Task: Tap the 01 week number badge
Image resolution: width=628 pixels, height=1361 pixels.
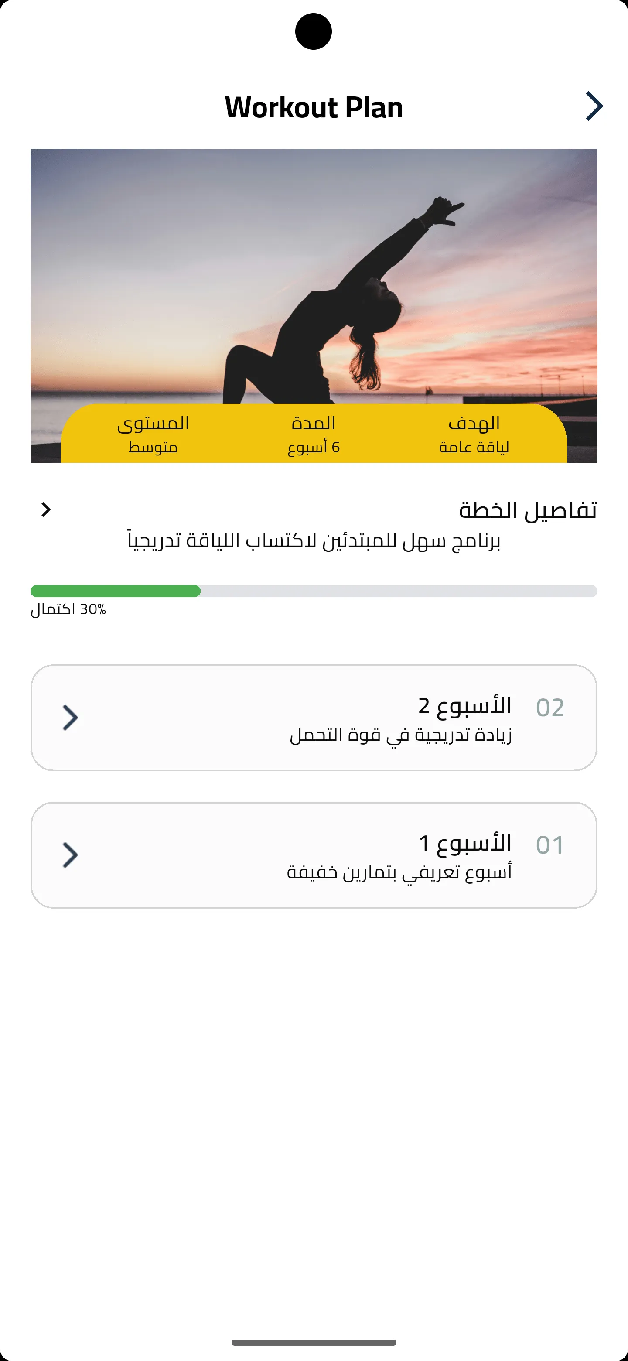Action: (x=550, y=845)
